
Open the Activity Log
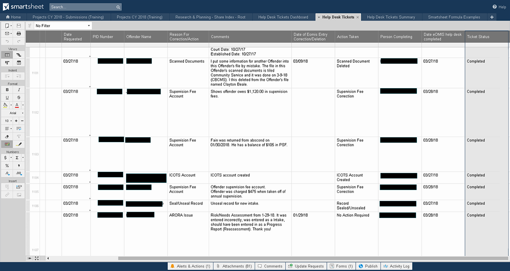(x=396, y=266)
